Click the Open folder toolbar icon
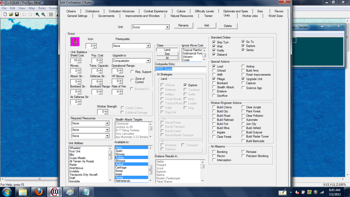 tap(11, 14)
